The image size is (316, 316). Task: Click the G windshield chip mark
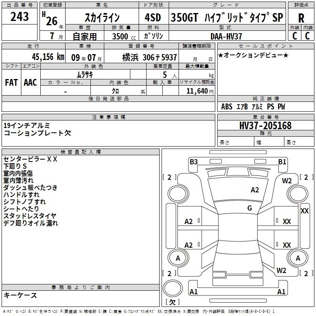tap(250, 208)
